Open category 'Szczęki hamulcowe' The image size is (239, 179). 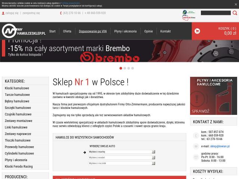[18, 108]
